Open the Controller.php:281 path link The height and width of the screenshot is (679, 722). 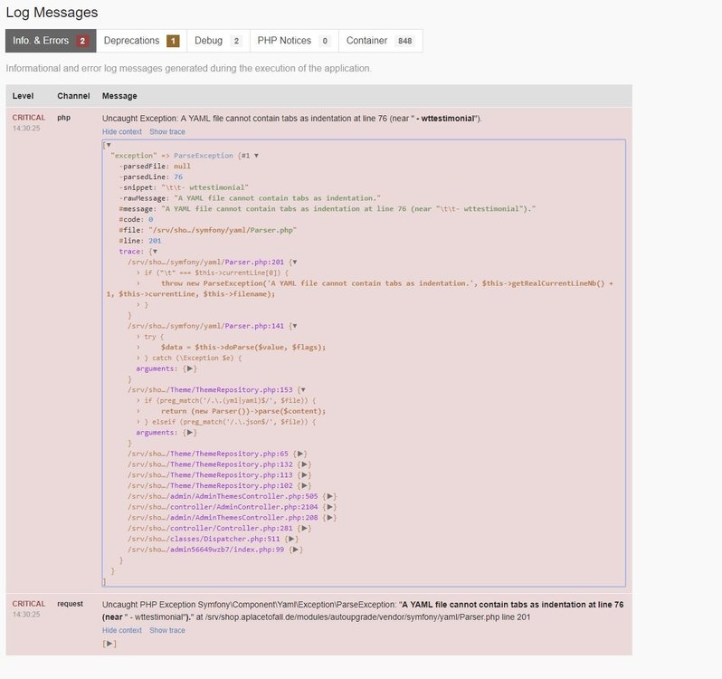tap(210, 529)
